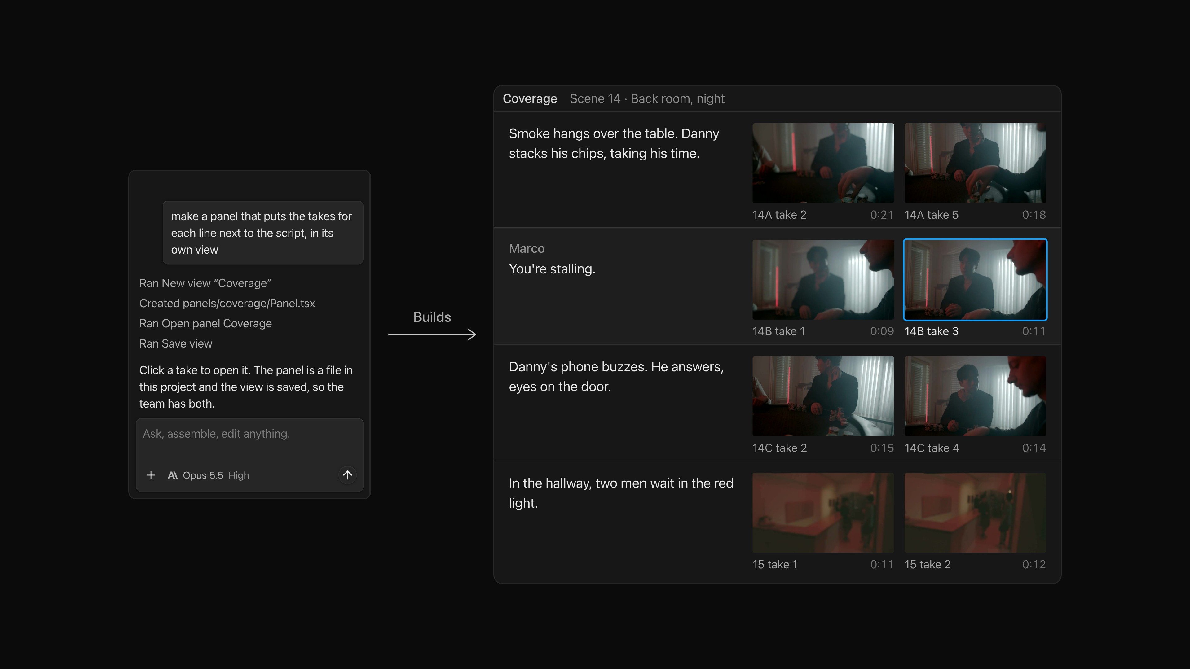The image size is (1190, 669).
Task: Open the 14A take 5 thumbnail
Action: (x=975, y=163)
